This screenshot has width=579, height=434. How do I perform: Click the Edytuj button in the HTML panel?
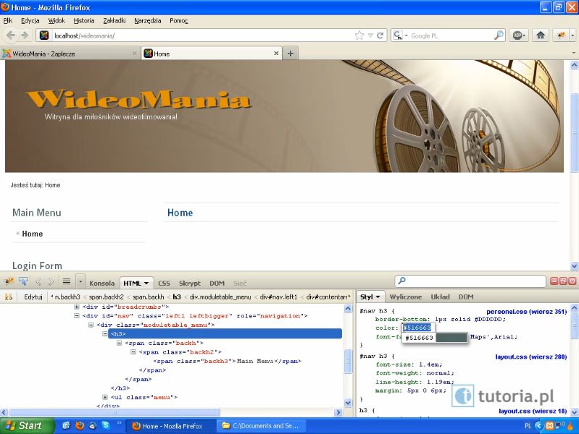[33, 297]
